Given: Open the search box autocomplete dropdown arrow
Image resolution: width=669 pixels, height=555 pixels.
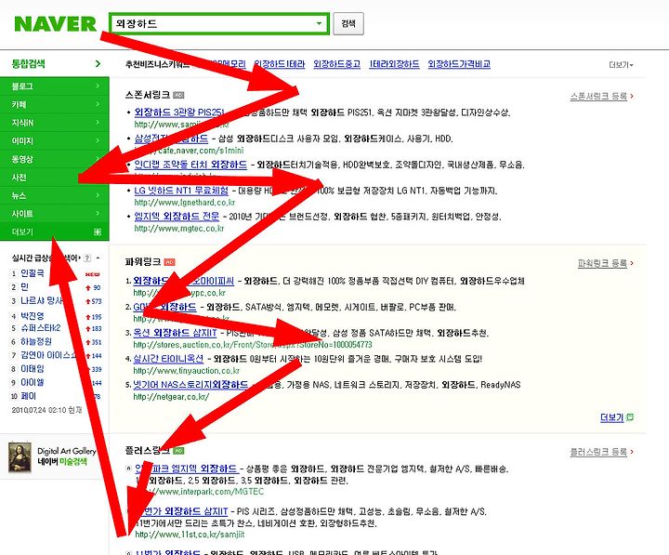Looking at the screenshot, I should click(319, 23).
